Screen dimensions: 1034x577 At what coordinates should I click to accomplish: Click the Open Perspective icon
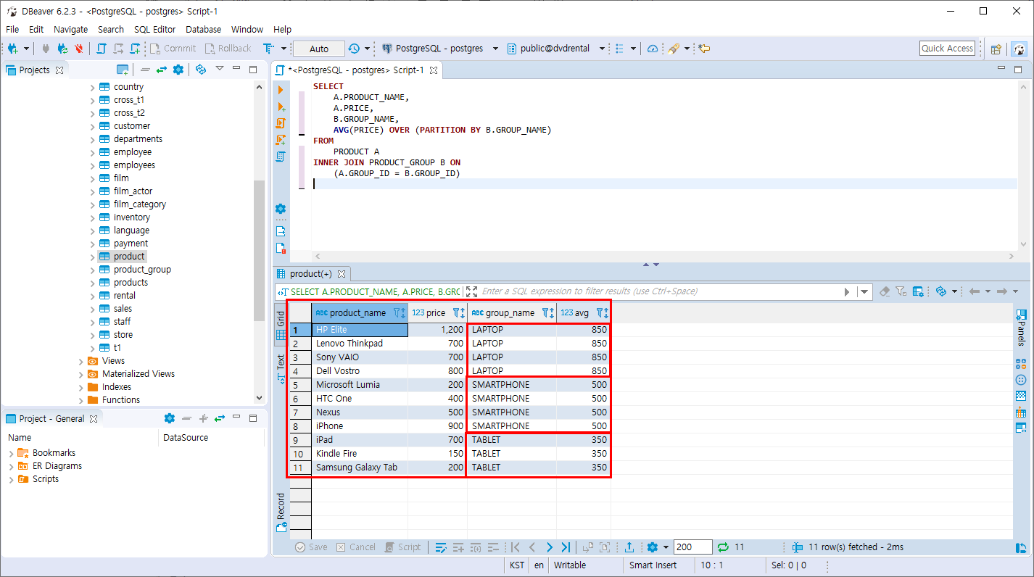tap(996, 49)
